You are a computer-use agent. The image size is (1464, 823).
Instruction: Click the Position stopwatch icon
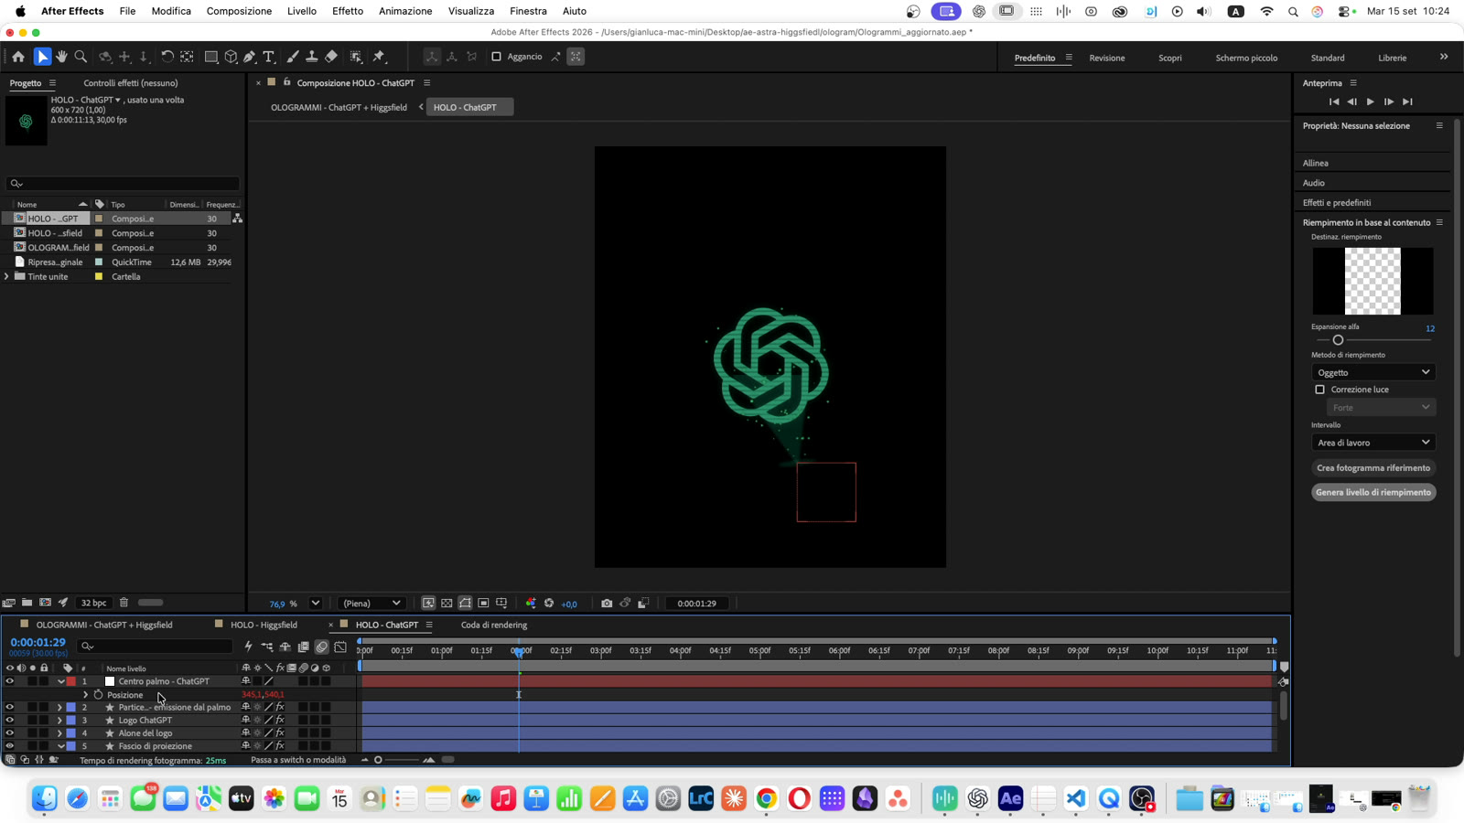coord(98,695)
